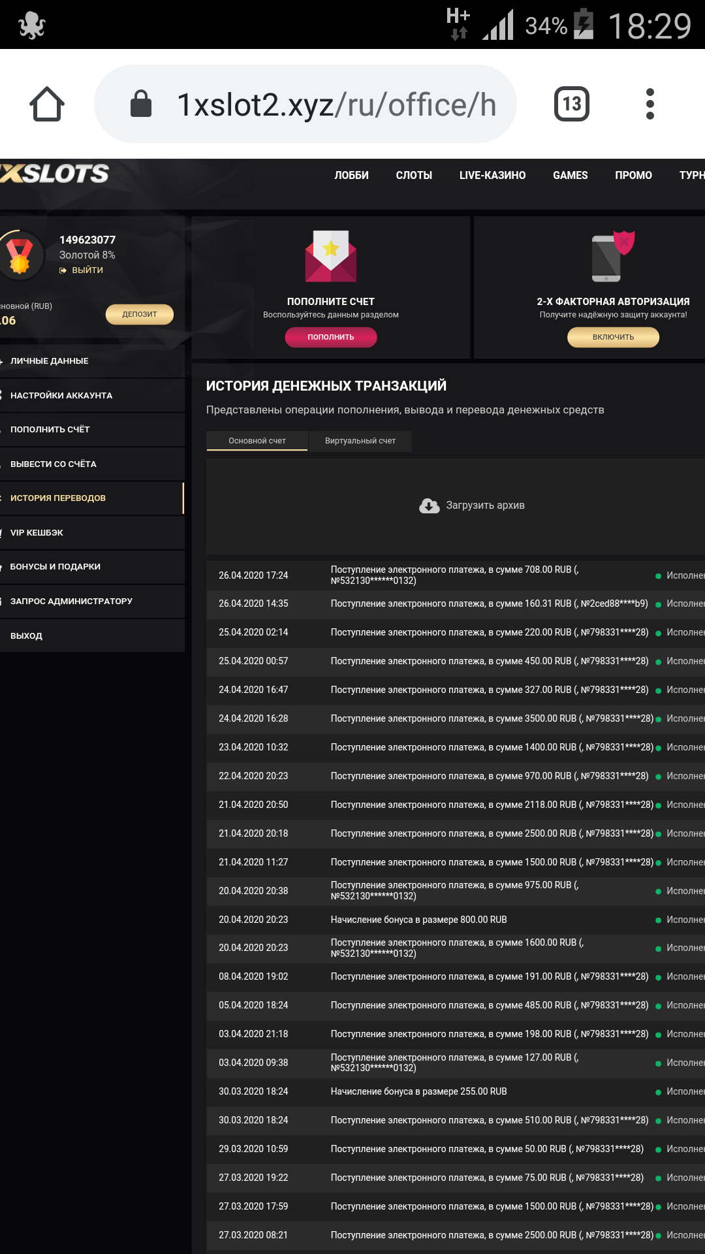Open the LIVE-КАЗИНО menu item
Image resolution: width=705 pixels, height=1254 pixels.
492,175
